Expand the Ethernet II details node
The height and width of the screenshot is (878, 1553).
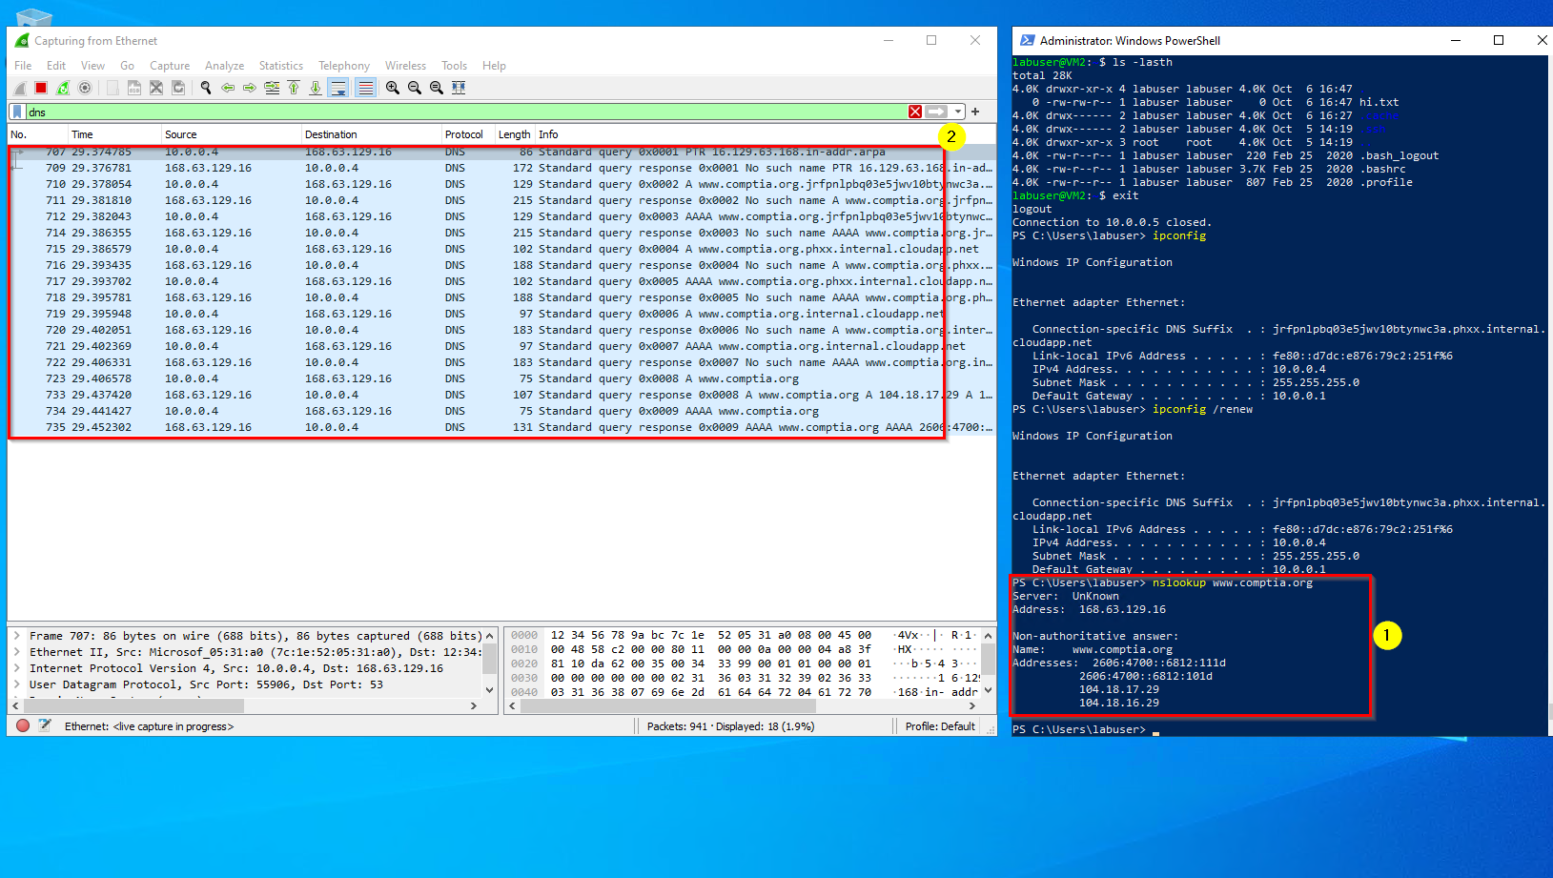click(x=17, y=652)
